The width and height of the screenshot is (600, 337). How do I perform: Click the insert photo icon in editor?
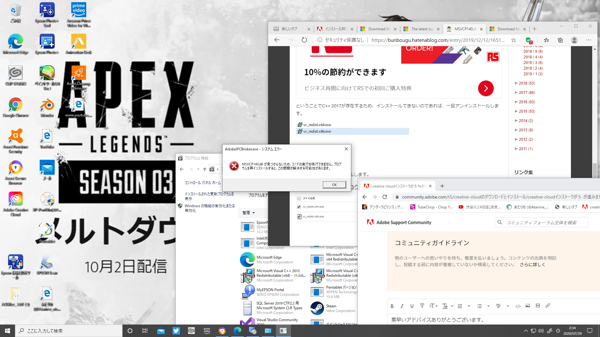pos(528,306)
